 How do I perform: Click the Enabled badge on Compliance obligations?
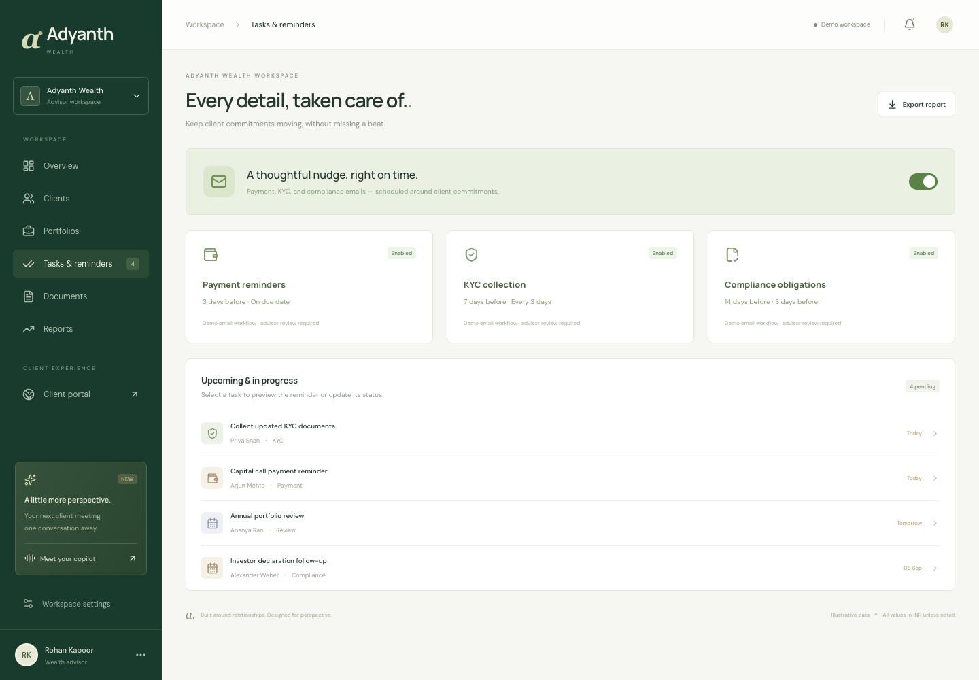[x=924, y=253]
